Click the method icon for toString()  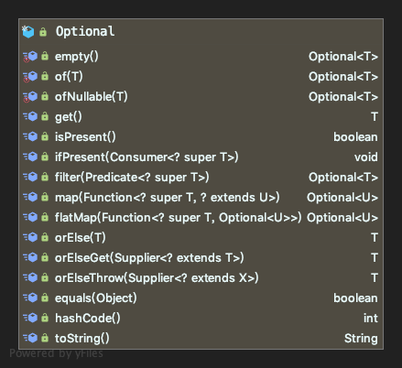click(x=30, y=338)
